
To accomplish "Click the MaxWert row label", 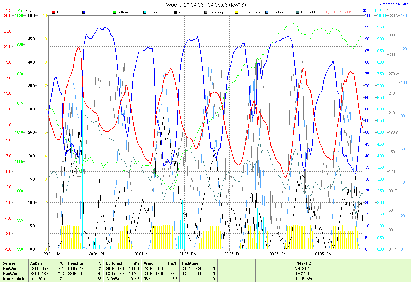I will (10, 274).
